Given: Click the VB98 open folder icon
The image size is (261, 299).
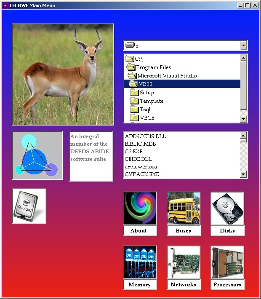Looking at the screenshot, I should point(133,84).
